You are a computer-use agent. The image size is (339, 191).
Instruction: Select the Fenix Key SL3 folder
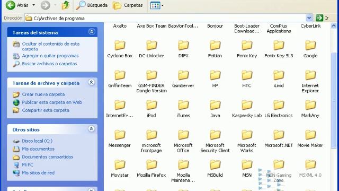279,49
